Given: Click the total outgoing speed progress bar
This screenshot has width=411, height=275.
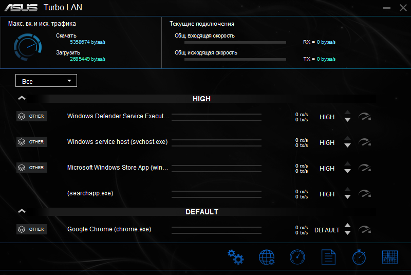Looking at the screenshot, I should [235, 59].
